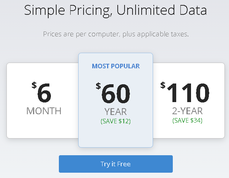Click the dollar sign beside 6
Viewport: 229px width, 178px height.
(34, 85)
